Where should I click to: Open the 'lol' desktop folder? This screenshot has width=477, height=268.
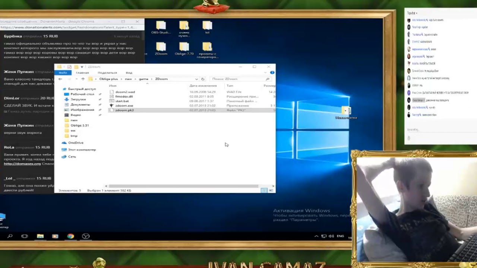(207, 27)
